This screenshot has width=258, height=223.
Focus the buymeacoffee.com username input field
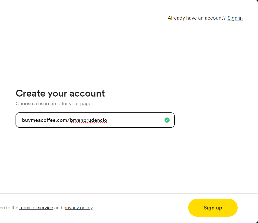95,120
